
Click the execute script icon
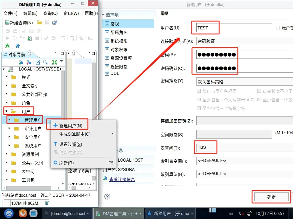[x=30, y=38]
